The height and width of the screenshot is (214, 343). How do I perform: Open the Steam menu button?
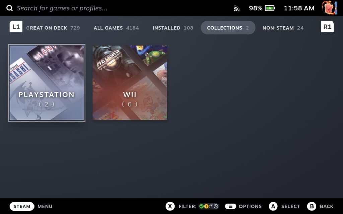pos(22,206)
